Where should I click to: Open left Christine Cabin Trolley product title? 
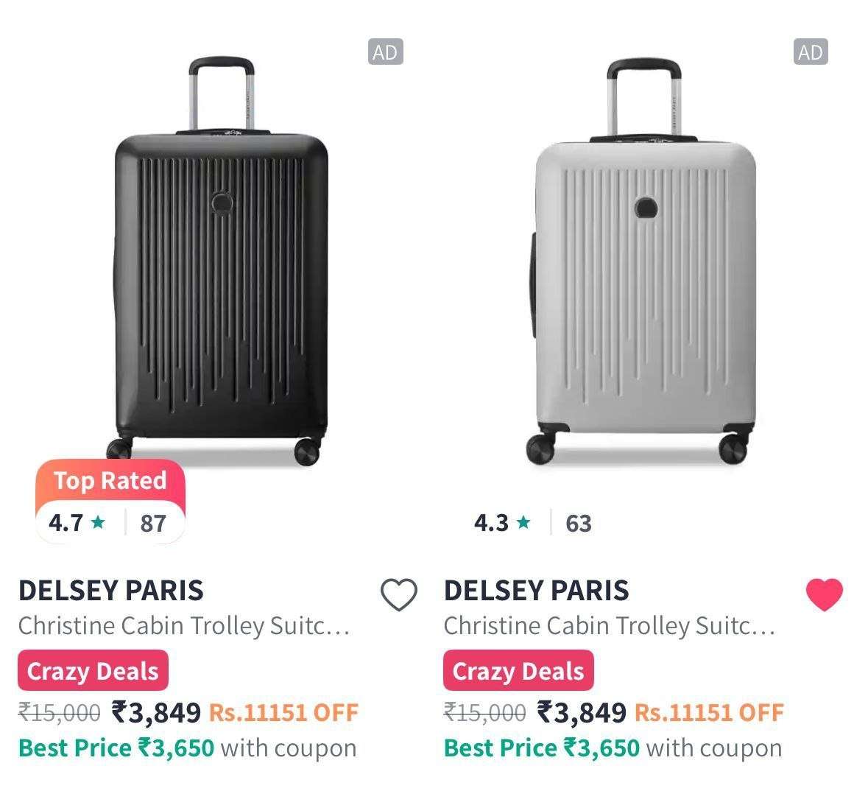(x=184, y=626)
